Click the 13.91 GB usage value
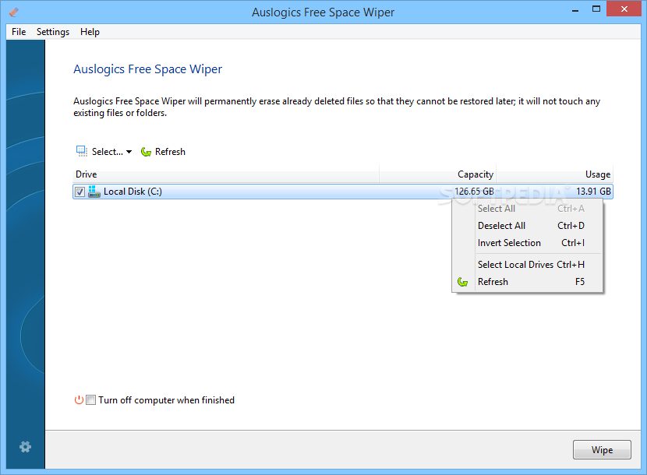 [593, 192]
